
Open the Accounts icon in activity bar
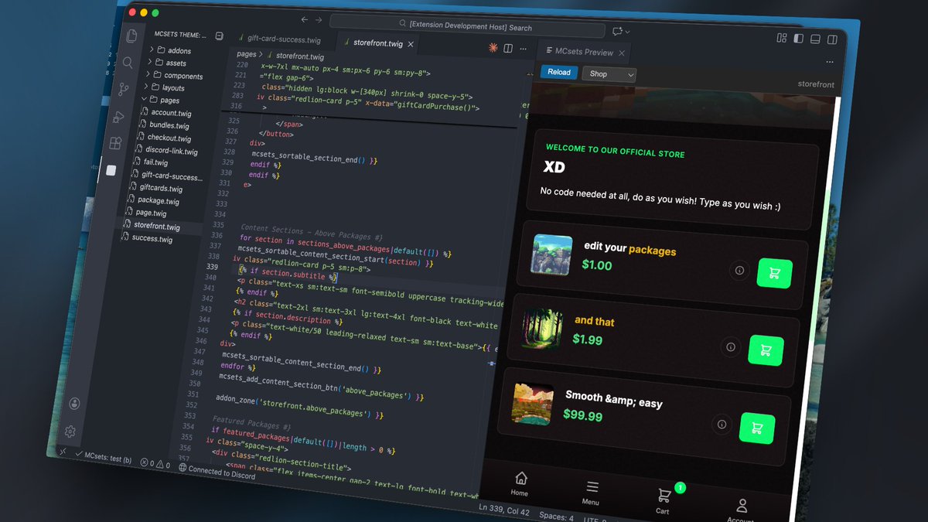[x=74, y=404]
